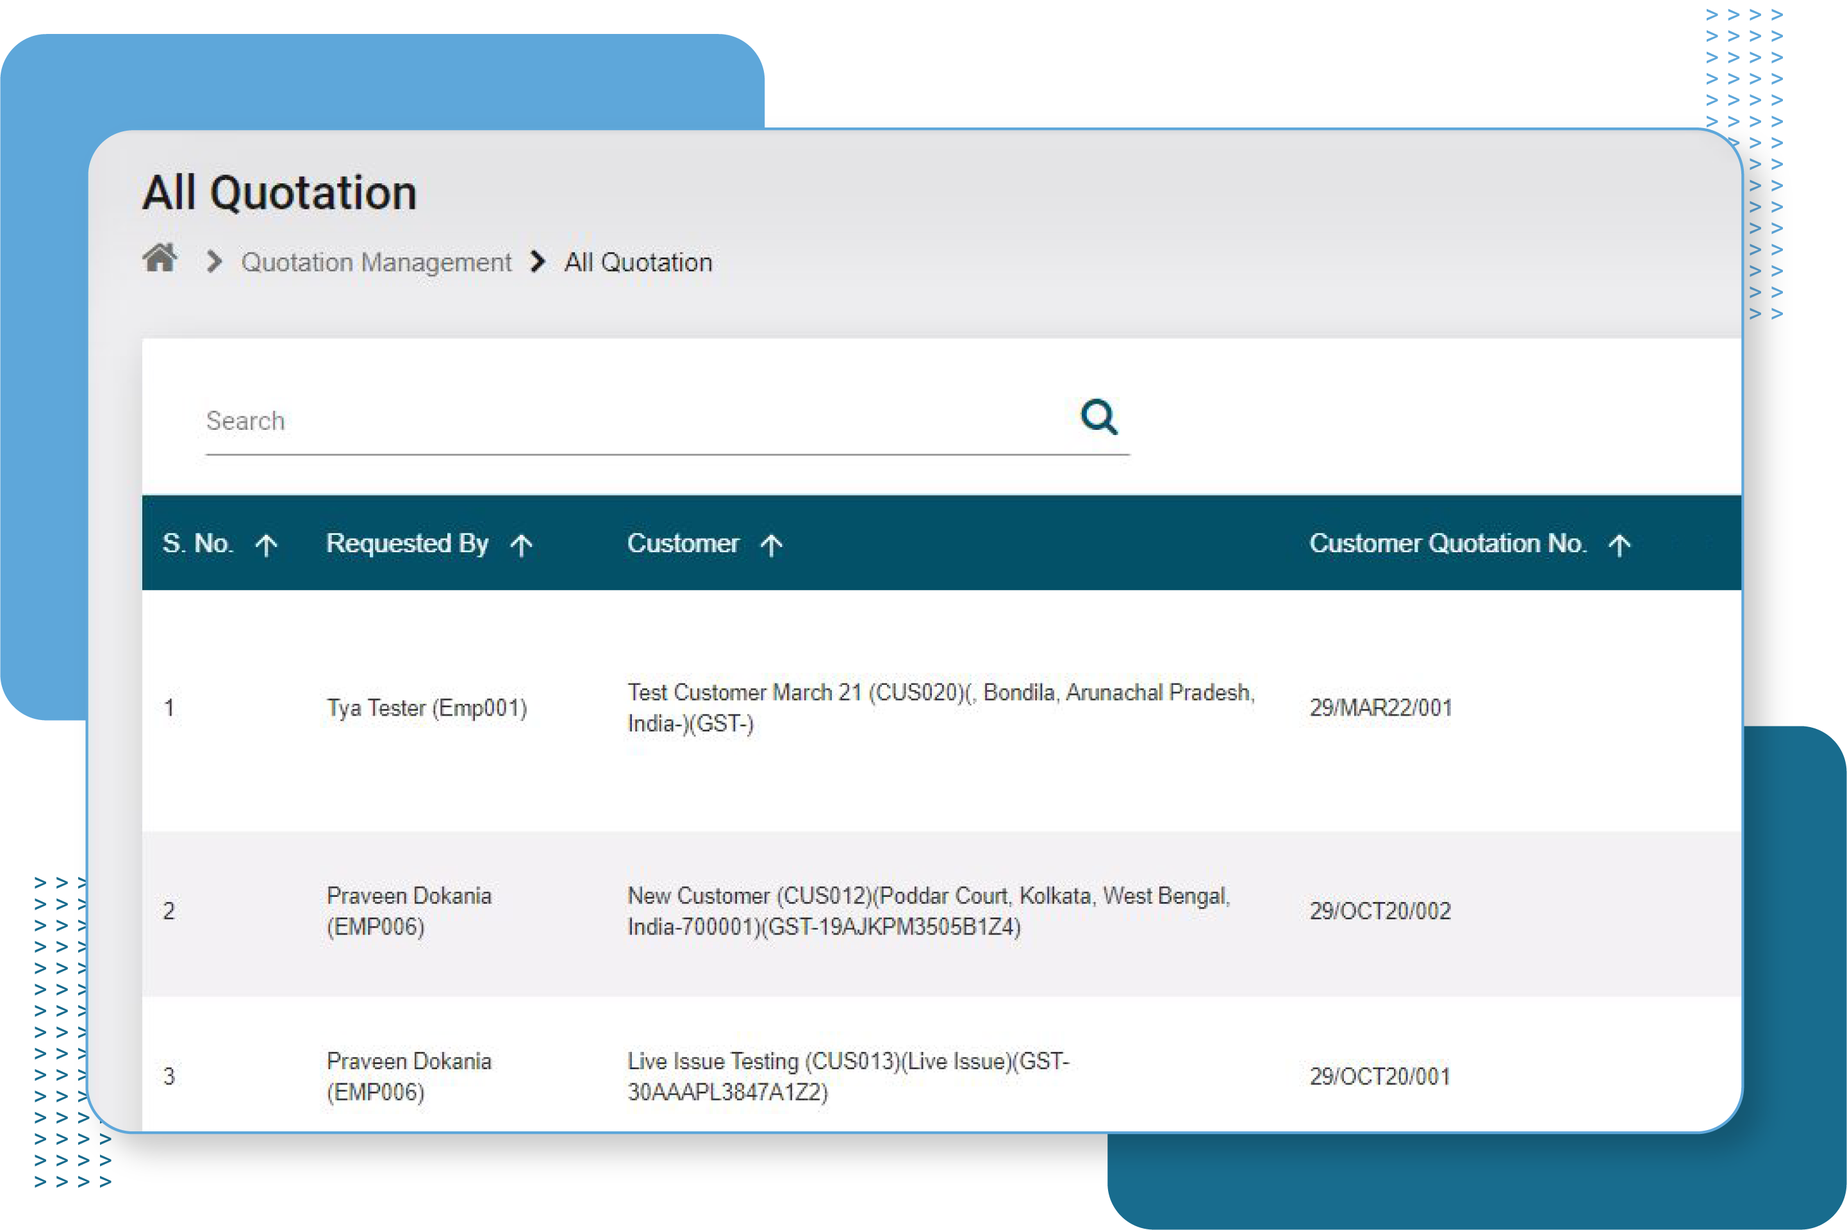Open sorting options on Customer Quotation No. header

point(1621,544)
